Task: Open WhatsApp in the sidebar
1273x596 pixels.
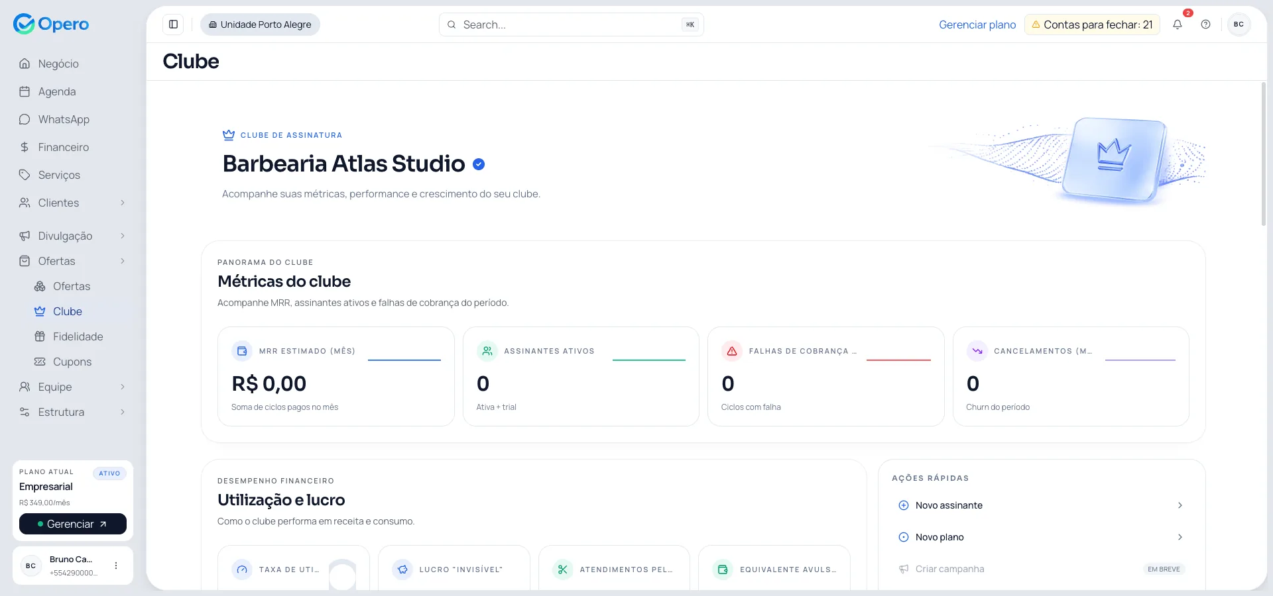Action: 73,119
